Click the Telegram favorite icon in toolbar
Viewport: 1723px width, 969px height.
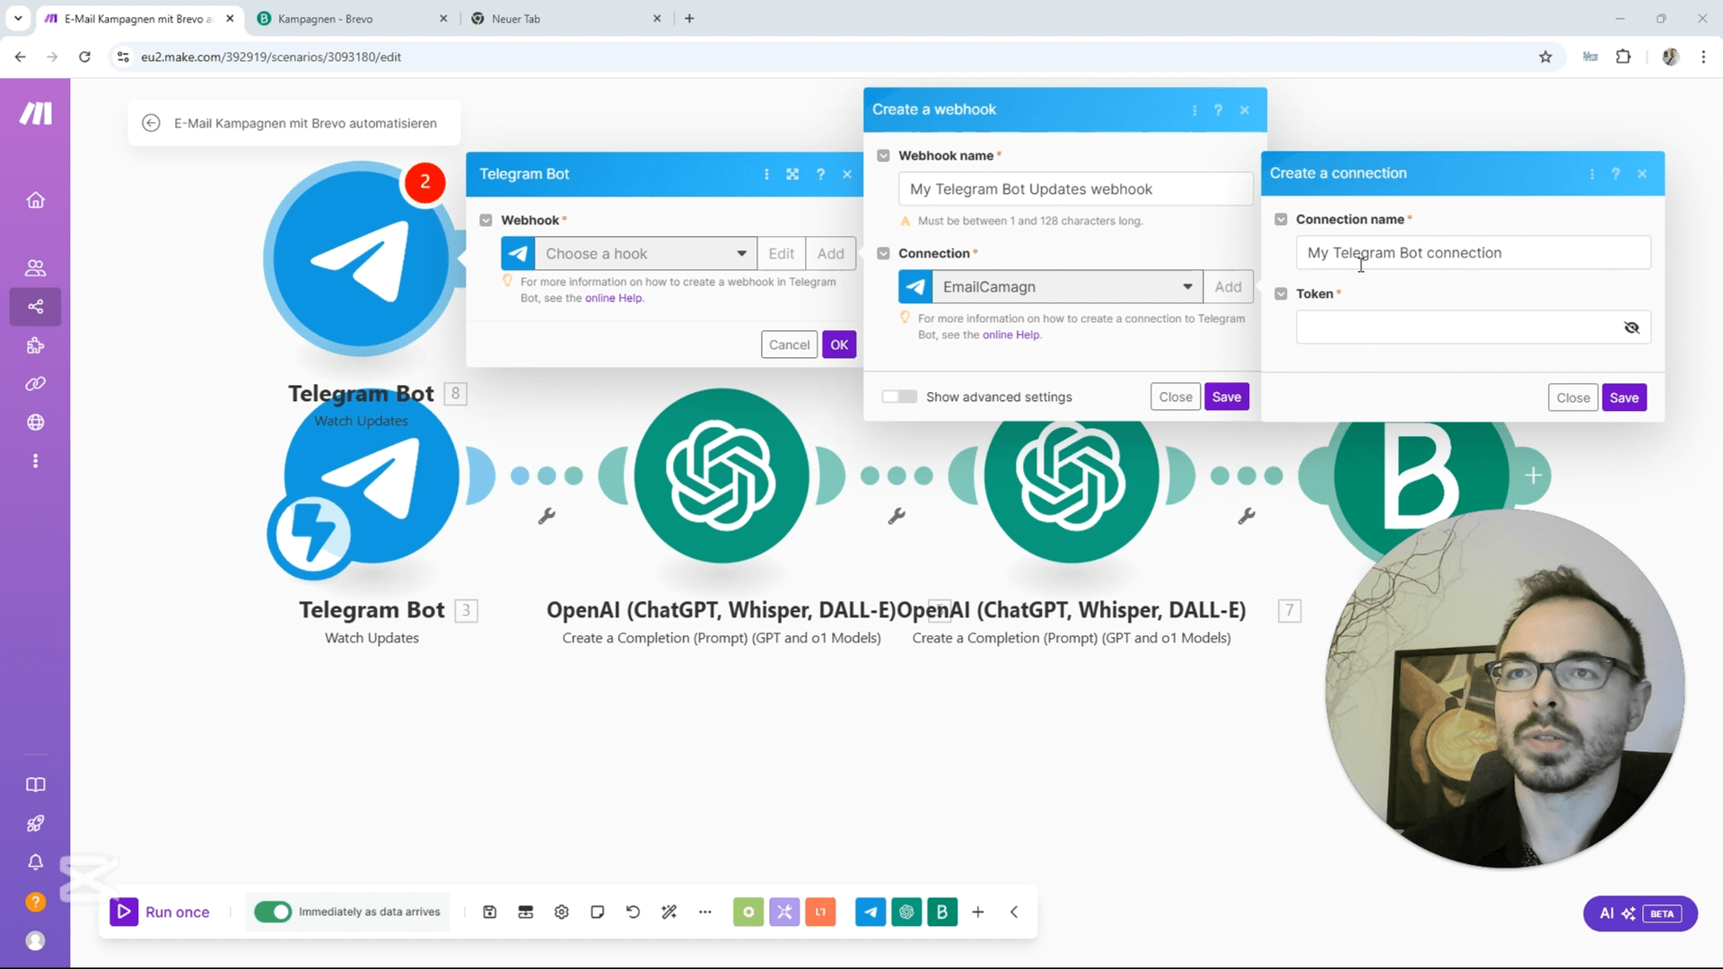click(x=870, y=912)
